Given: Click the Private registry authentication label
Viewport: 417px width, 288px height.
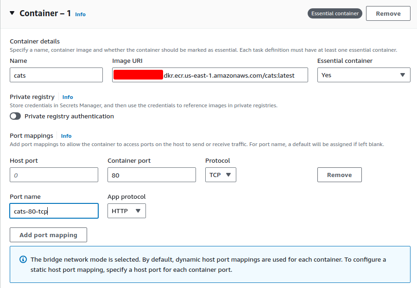Looking at the screenshot, I should pos(69,116).
